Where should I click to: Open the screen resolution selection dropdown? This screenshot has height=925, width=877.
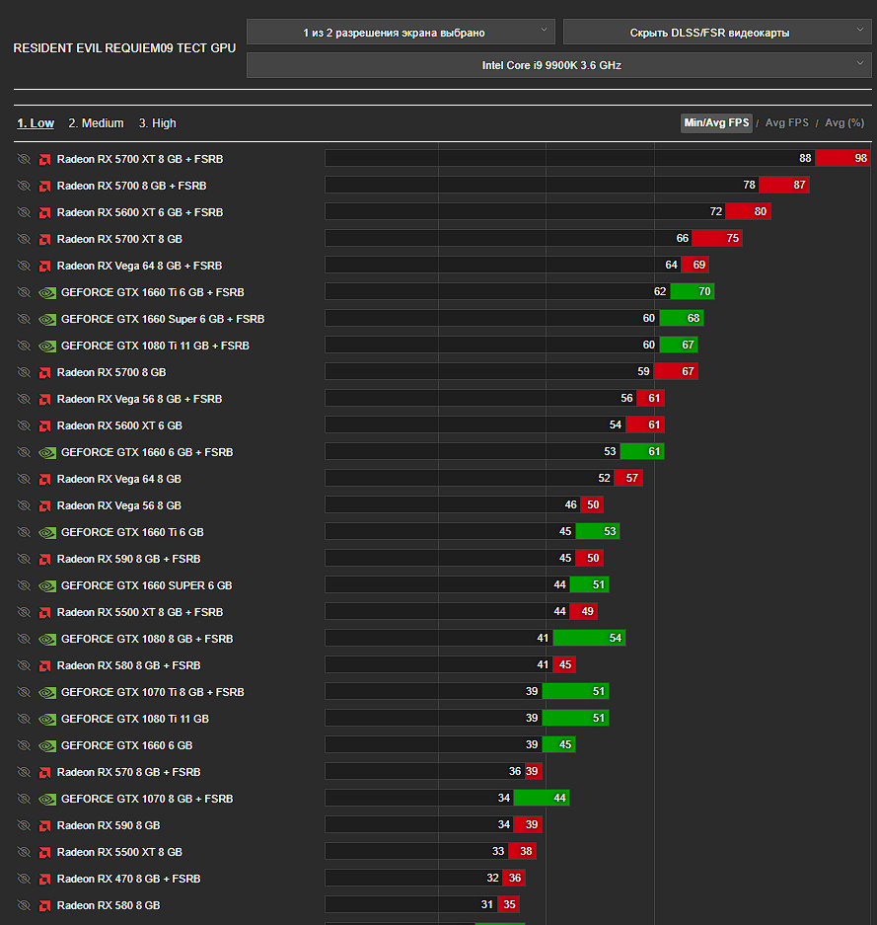tap(401, 32)
